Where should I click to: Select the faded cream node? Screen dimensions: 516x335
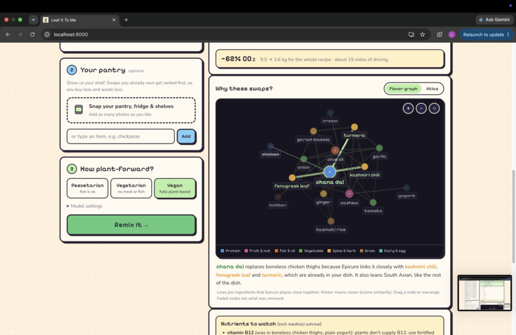point(330,113)
